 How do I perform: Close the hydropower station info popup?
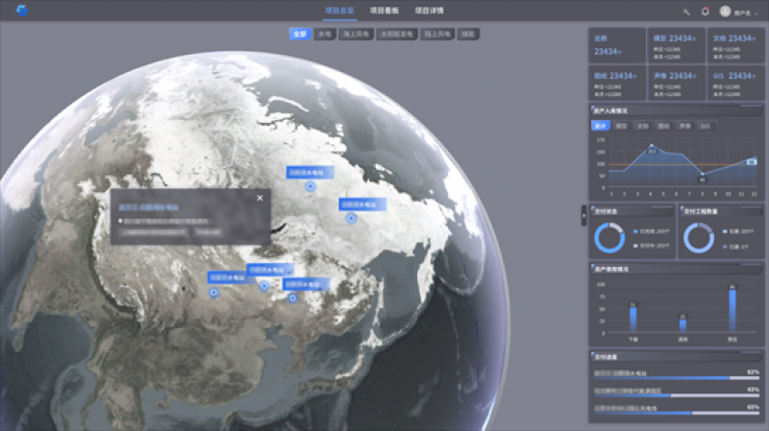point(260,199)
